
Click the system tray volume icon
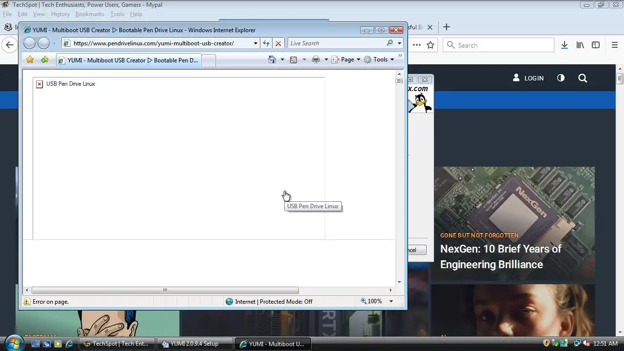point(586,344)
